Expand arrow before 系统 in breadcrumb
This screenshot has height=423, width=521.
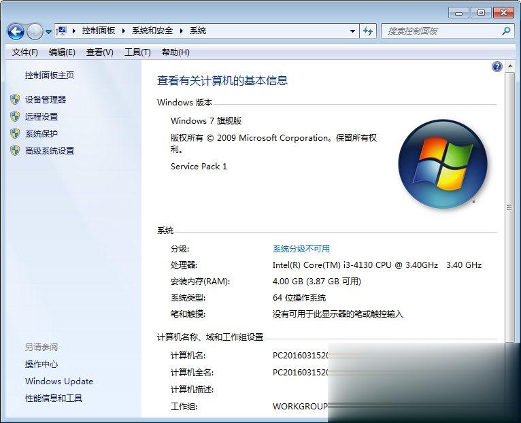182,31
